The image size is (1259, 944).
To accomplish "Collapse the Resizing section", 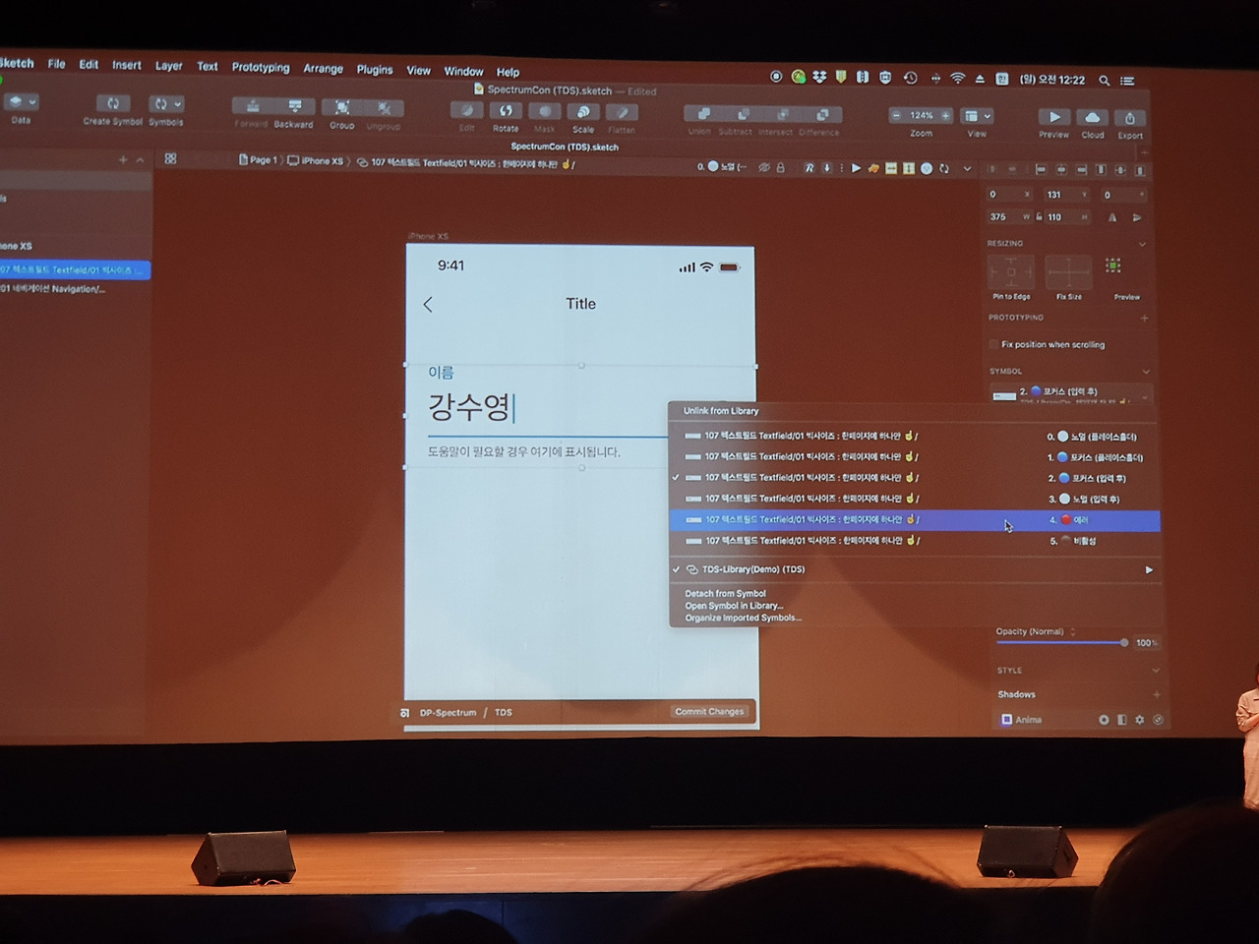I will tap(1142, 244).
